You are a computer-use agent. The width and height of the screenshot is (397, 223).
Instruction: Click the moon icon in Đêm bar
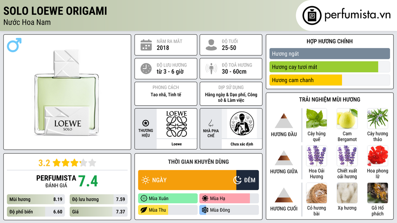[238, 180]
